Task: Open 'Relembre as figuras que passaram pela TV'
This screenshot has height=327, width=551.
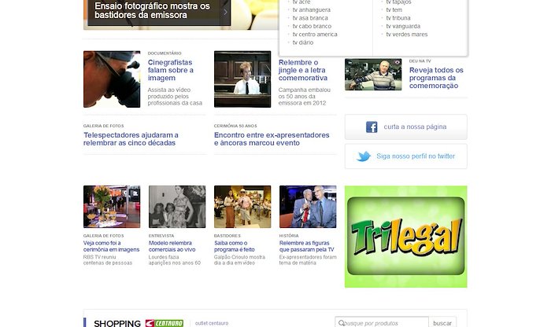Action: [x=306, y=246]
